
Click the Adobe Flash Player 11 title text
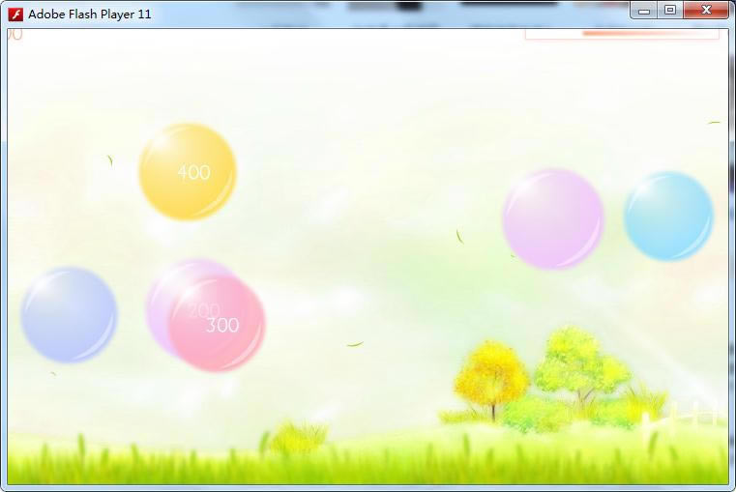90,14
